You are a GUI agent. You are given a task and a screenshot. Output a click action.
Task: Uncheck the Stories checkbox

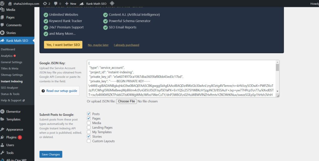[x=89, y=136]
